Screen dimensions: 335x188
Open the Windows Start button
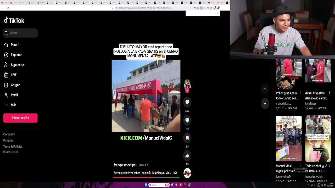[146, 185]
